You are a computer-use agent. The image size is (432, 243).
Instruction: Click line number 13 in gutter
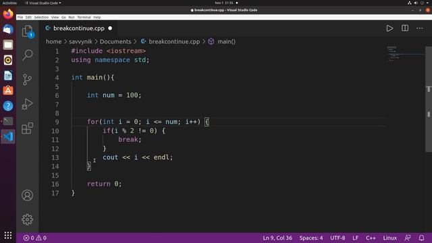55,157
